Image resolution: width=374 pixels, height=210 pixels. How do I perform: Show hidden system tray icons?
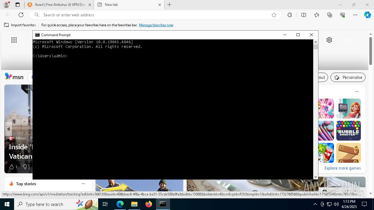(x=315, y=204)
